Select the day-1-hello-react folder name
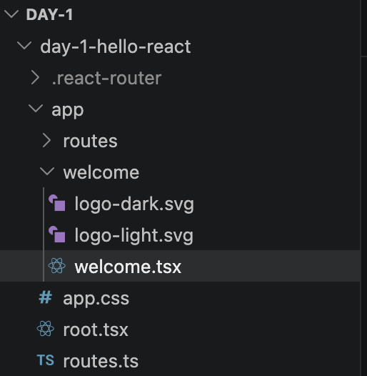Viewport: 367px width, 376px height. [x=116, y=46]
